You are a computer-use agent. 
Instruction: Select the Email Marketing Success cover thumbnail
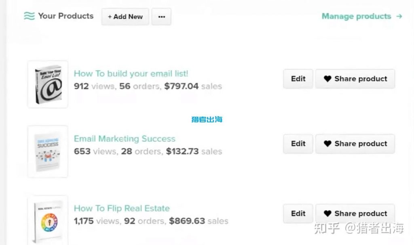(x=48, y=151)
